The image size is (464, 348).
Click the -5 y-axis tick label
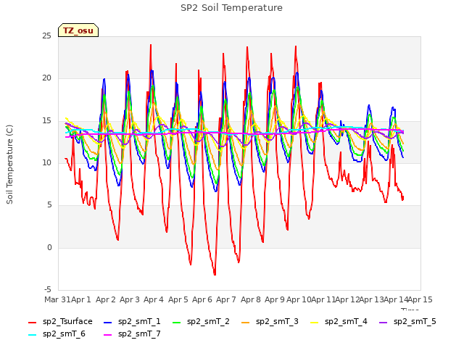(x=48, y=289)
